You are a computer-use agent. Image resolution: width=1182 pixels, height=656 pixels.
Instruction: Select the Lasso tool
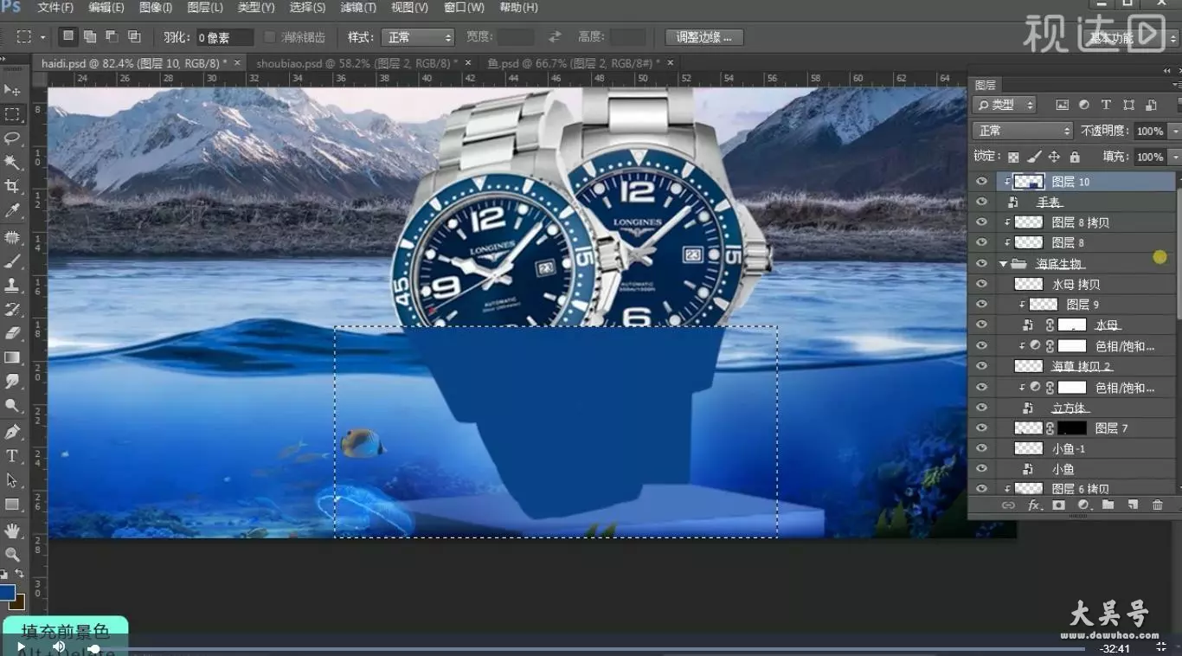12,138
